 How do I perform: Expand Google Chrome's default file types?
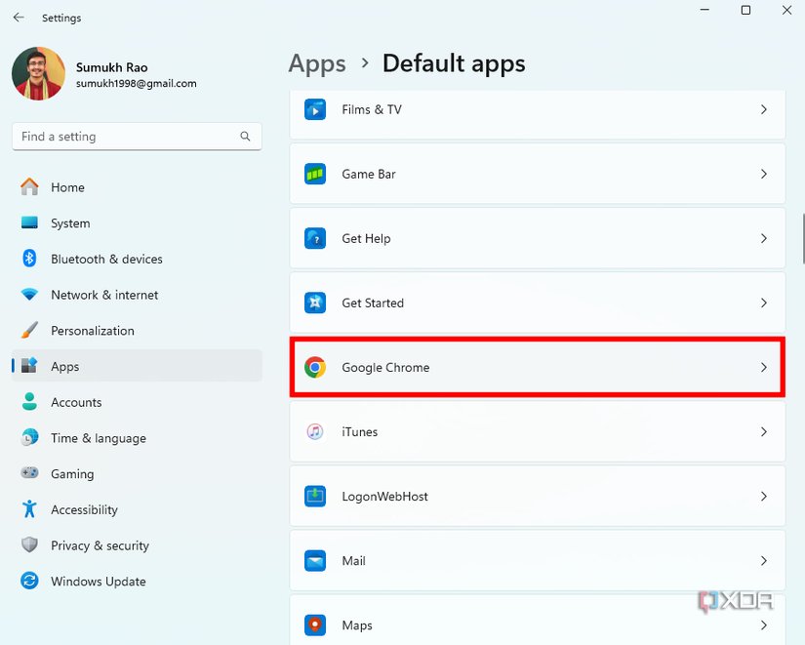coord(764,368)
